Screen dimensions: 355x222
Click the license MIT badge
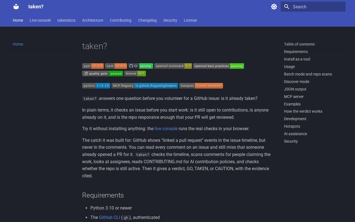tap(135, 74)
